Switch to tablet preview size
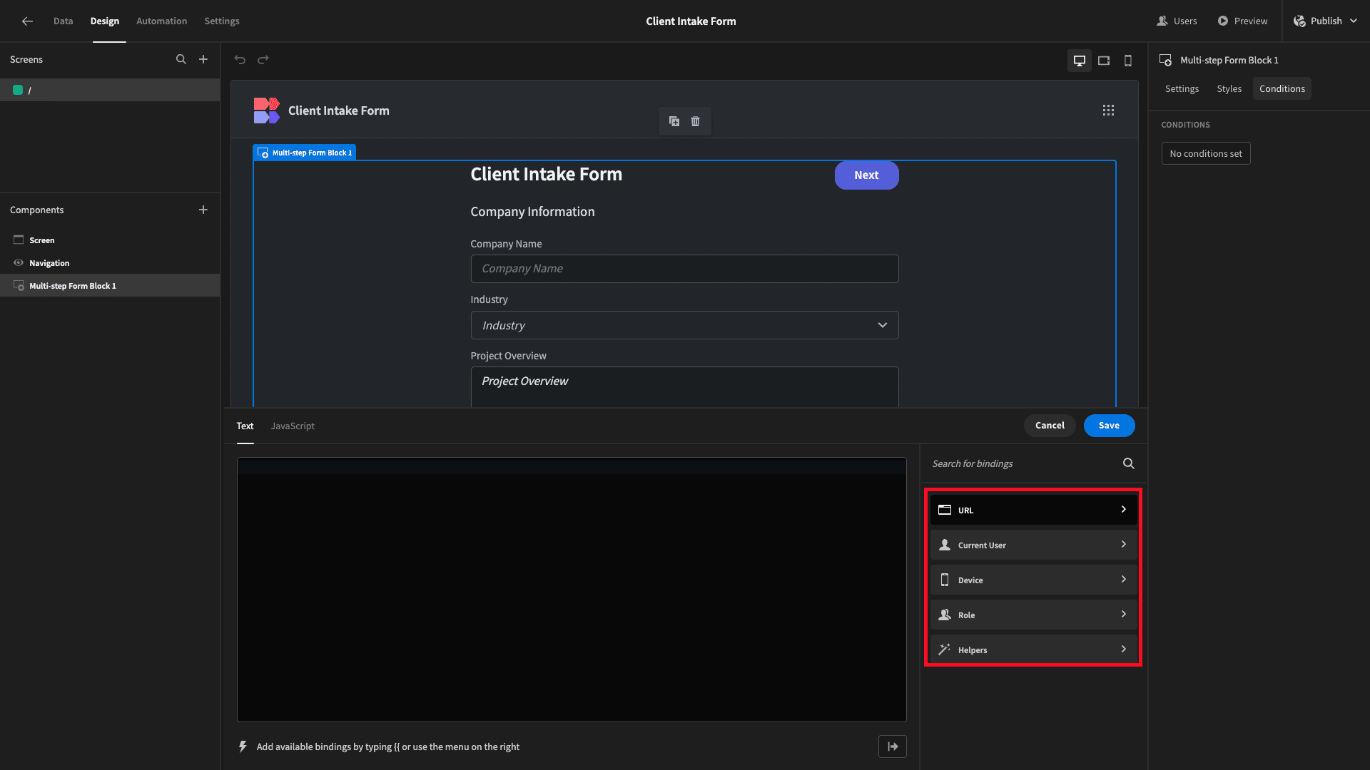 [x=1104, y=61]
